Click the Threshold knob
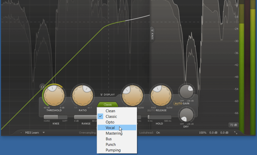The width and height of the screenshot is (257, 155). pyautogui.click(x=54, y=95)
